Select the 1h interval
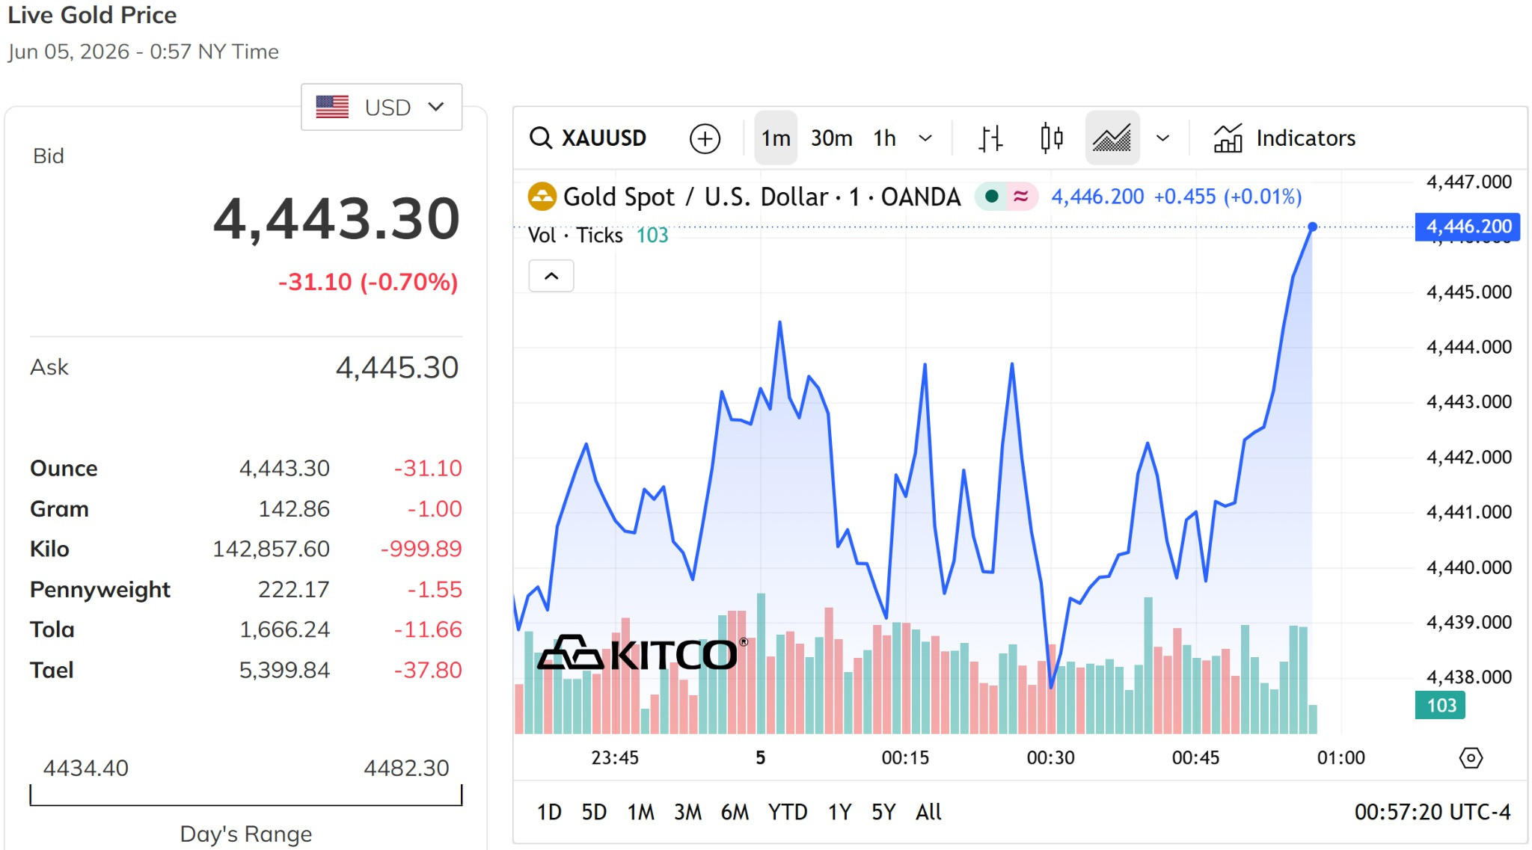1532x850 pixels. [884, 138]
